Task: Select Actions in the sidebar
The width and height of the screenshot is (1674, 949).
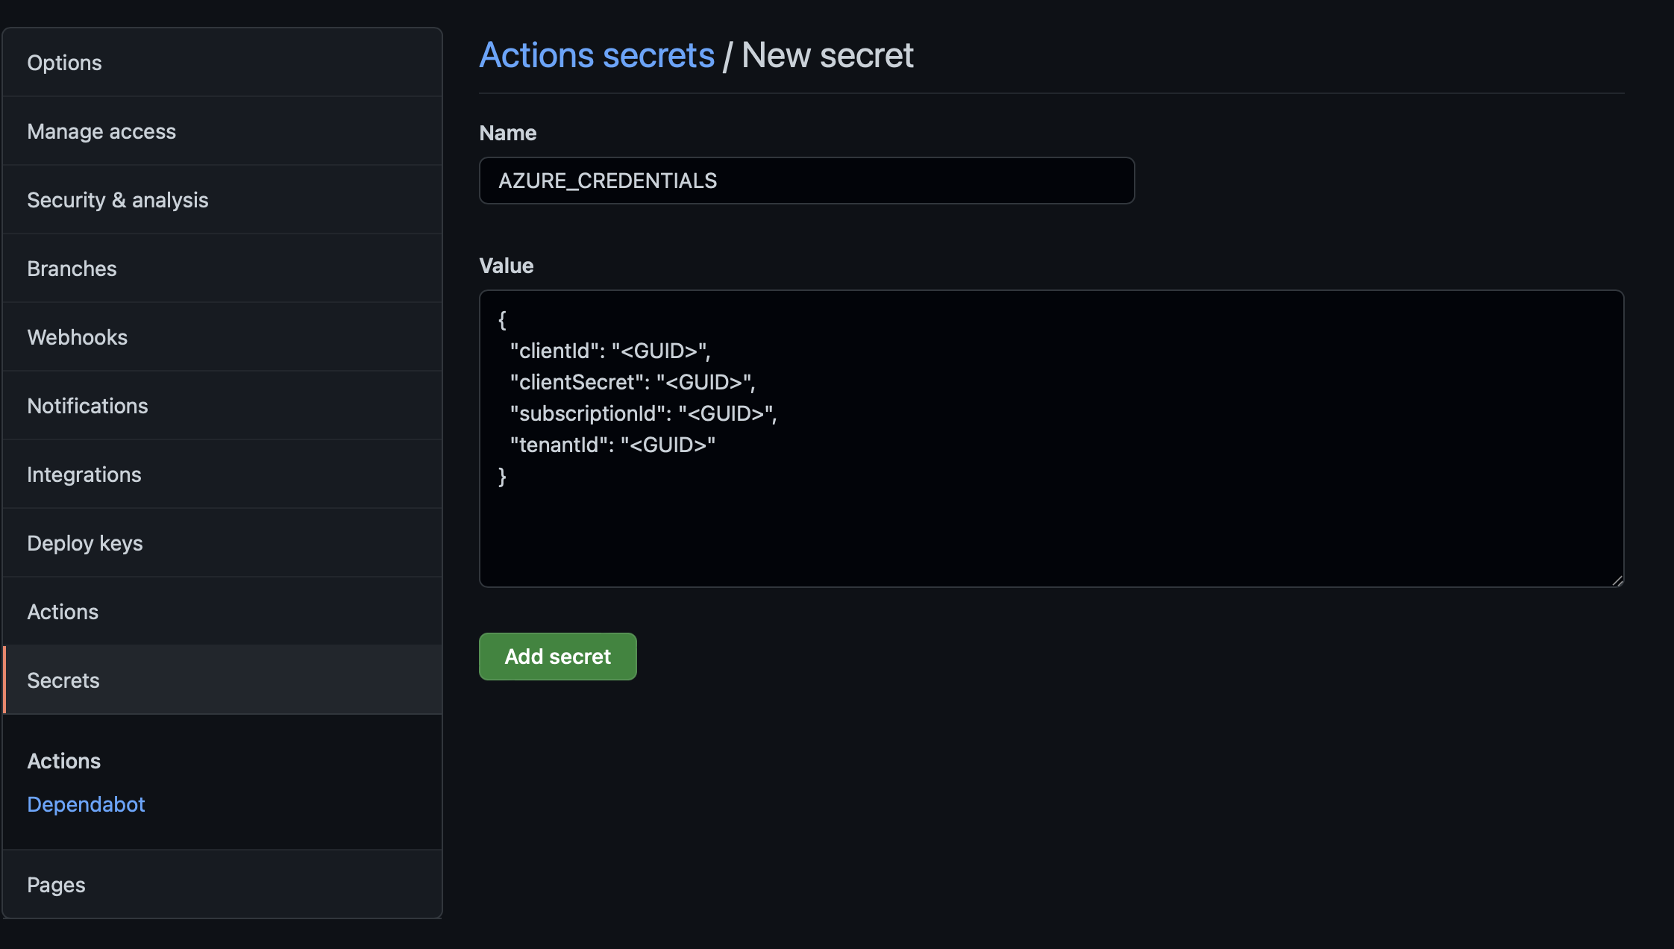Action: coord(63,611)
